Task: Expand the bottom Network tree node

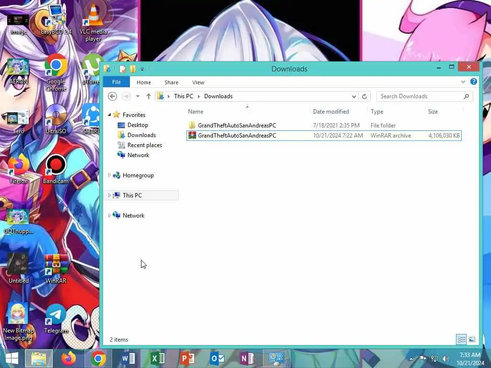Action: pyautogui.click(x=109, y=216)
